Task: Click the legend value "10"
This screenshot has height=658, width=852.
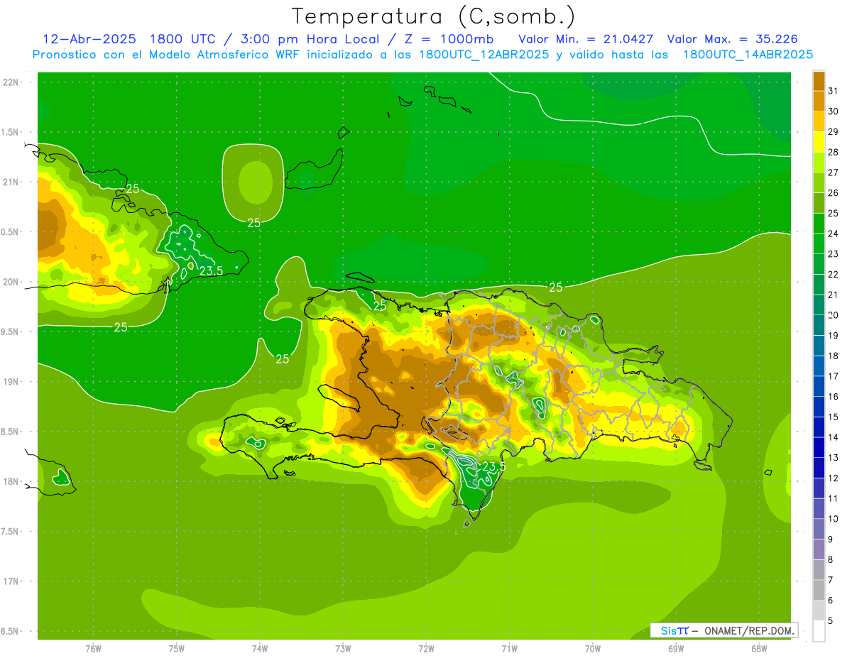Action: point(834,519)
